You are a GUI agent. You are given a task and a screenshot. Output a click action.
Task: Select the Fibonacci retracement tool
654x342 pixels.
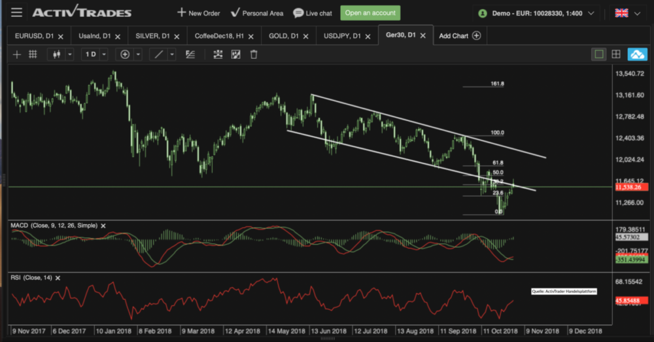point(190,55)
